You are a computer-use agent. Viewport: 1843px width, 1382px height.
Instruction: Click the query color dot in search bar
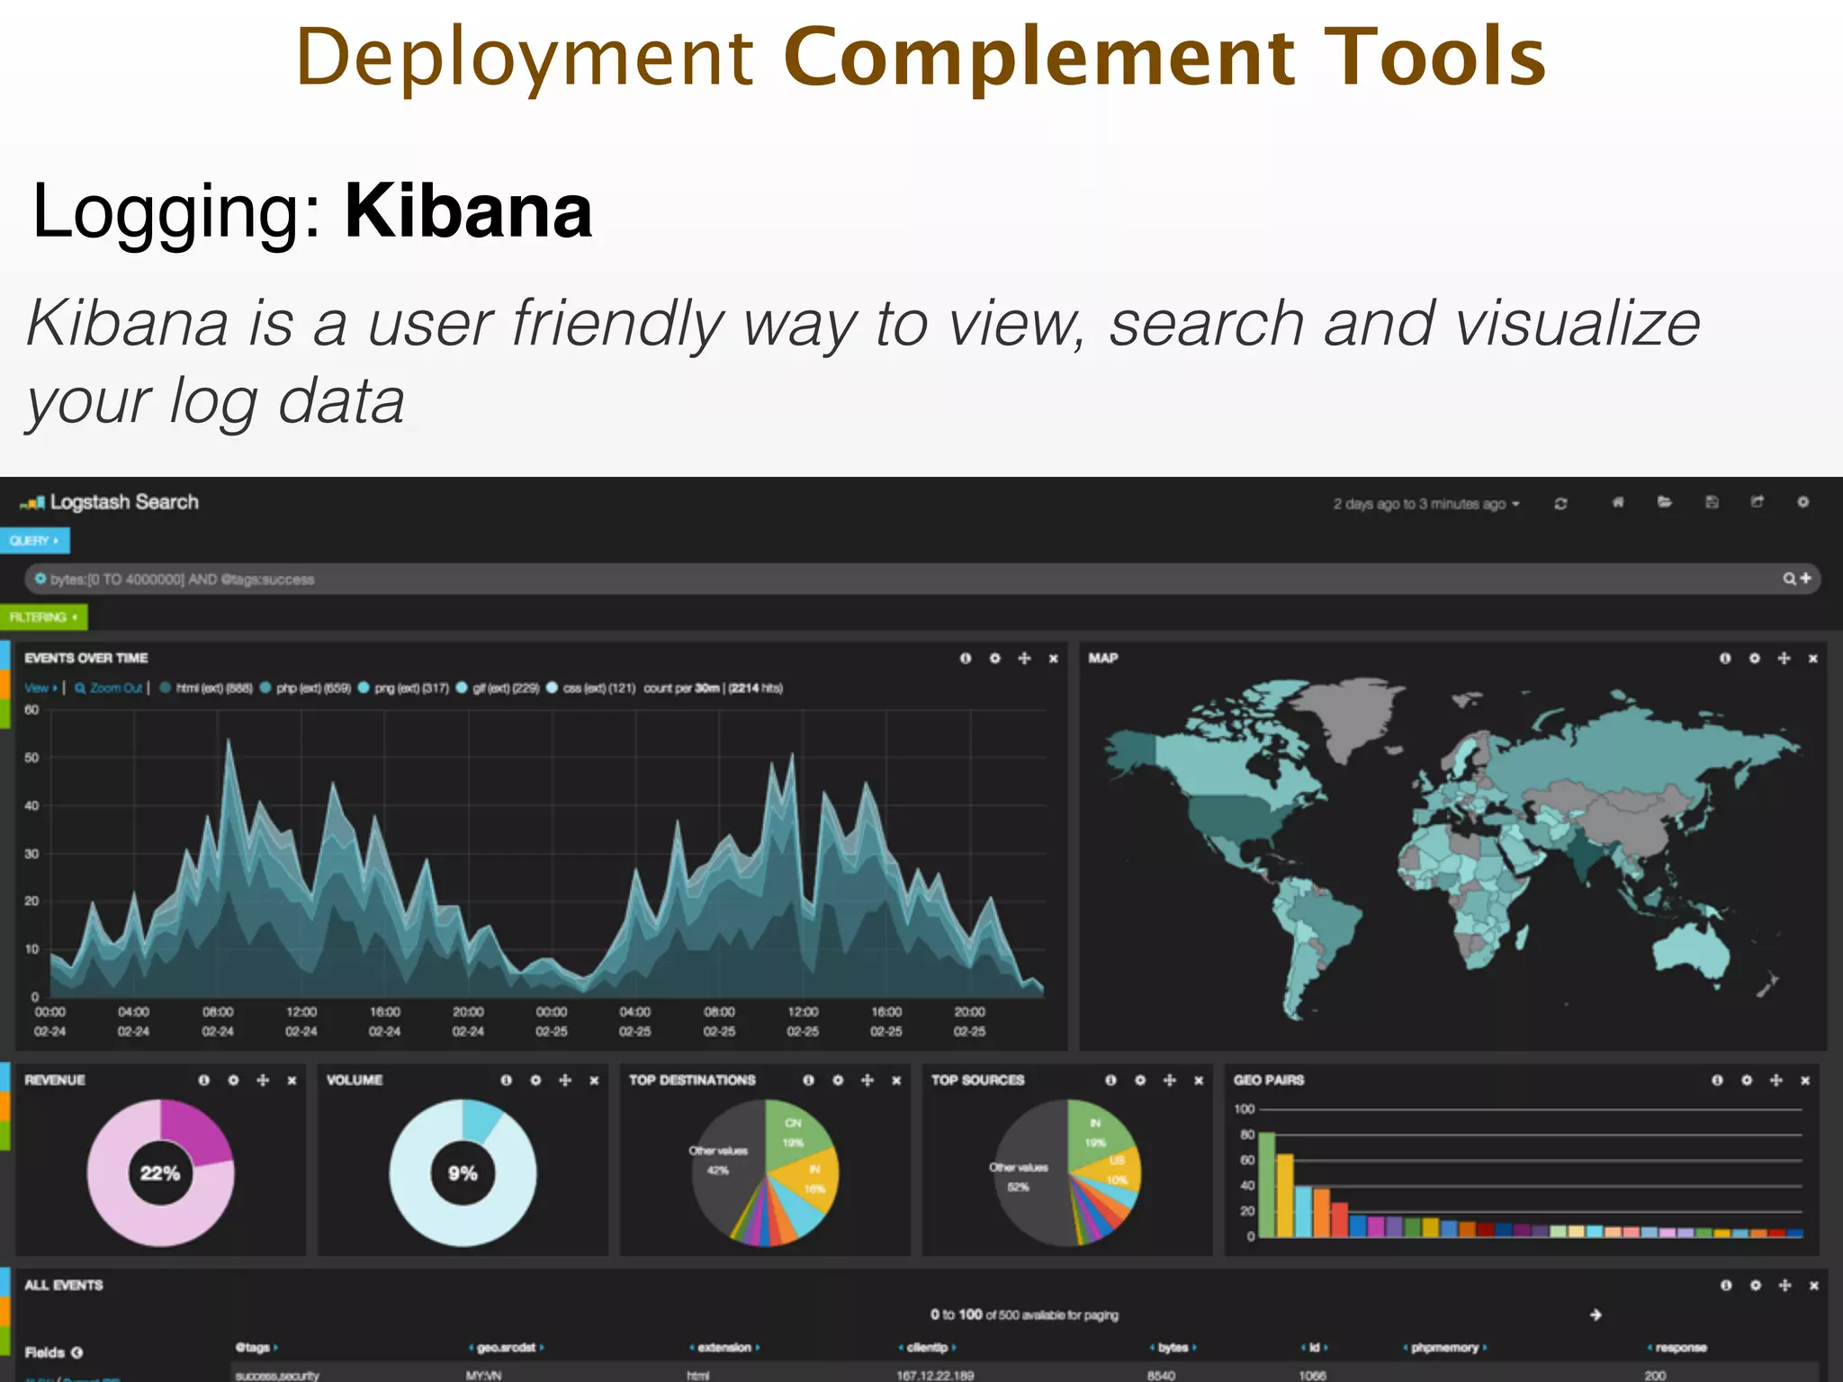coord(40,579)
